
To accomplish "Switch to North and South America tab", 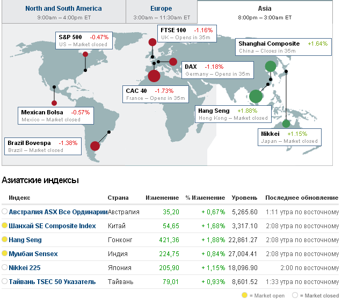I will (x=64, y=12).
